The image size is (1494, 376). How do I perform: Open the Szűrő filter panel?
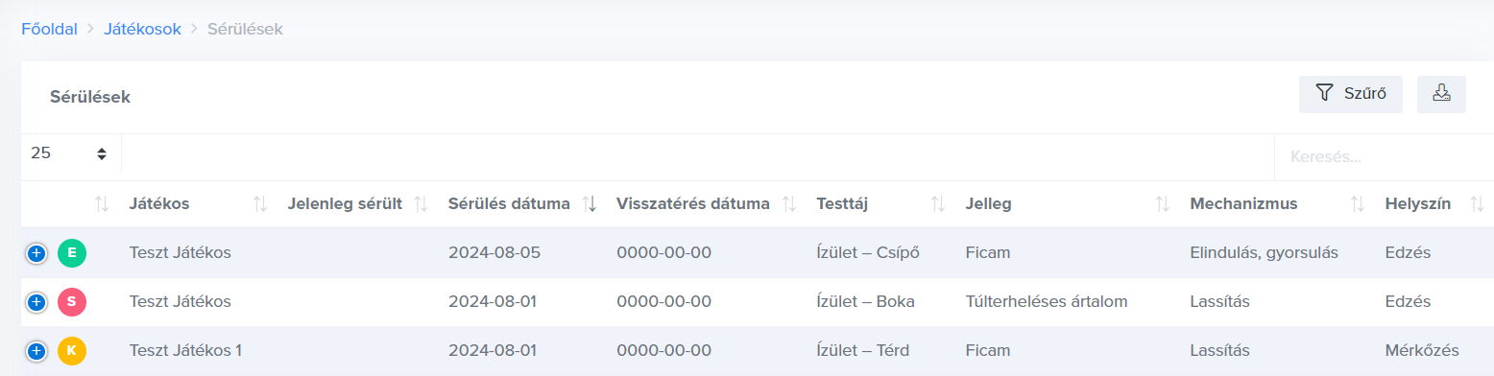1350,94
